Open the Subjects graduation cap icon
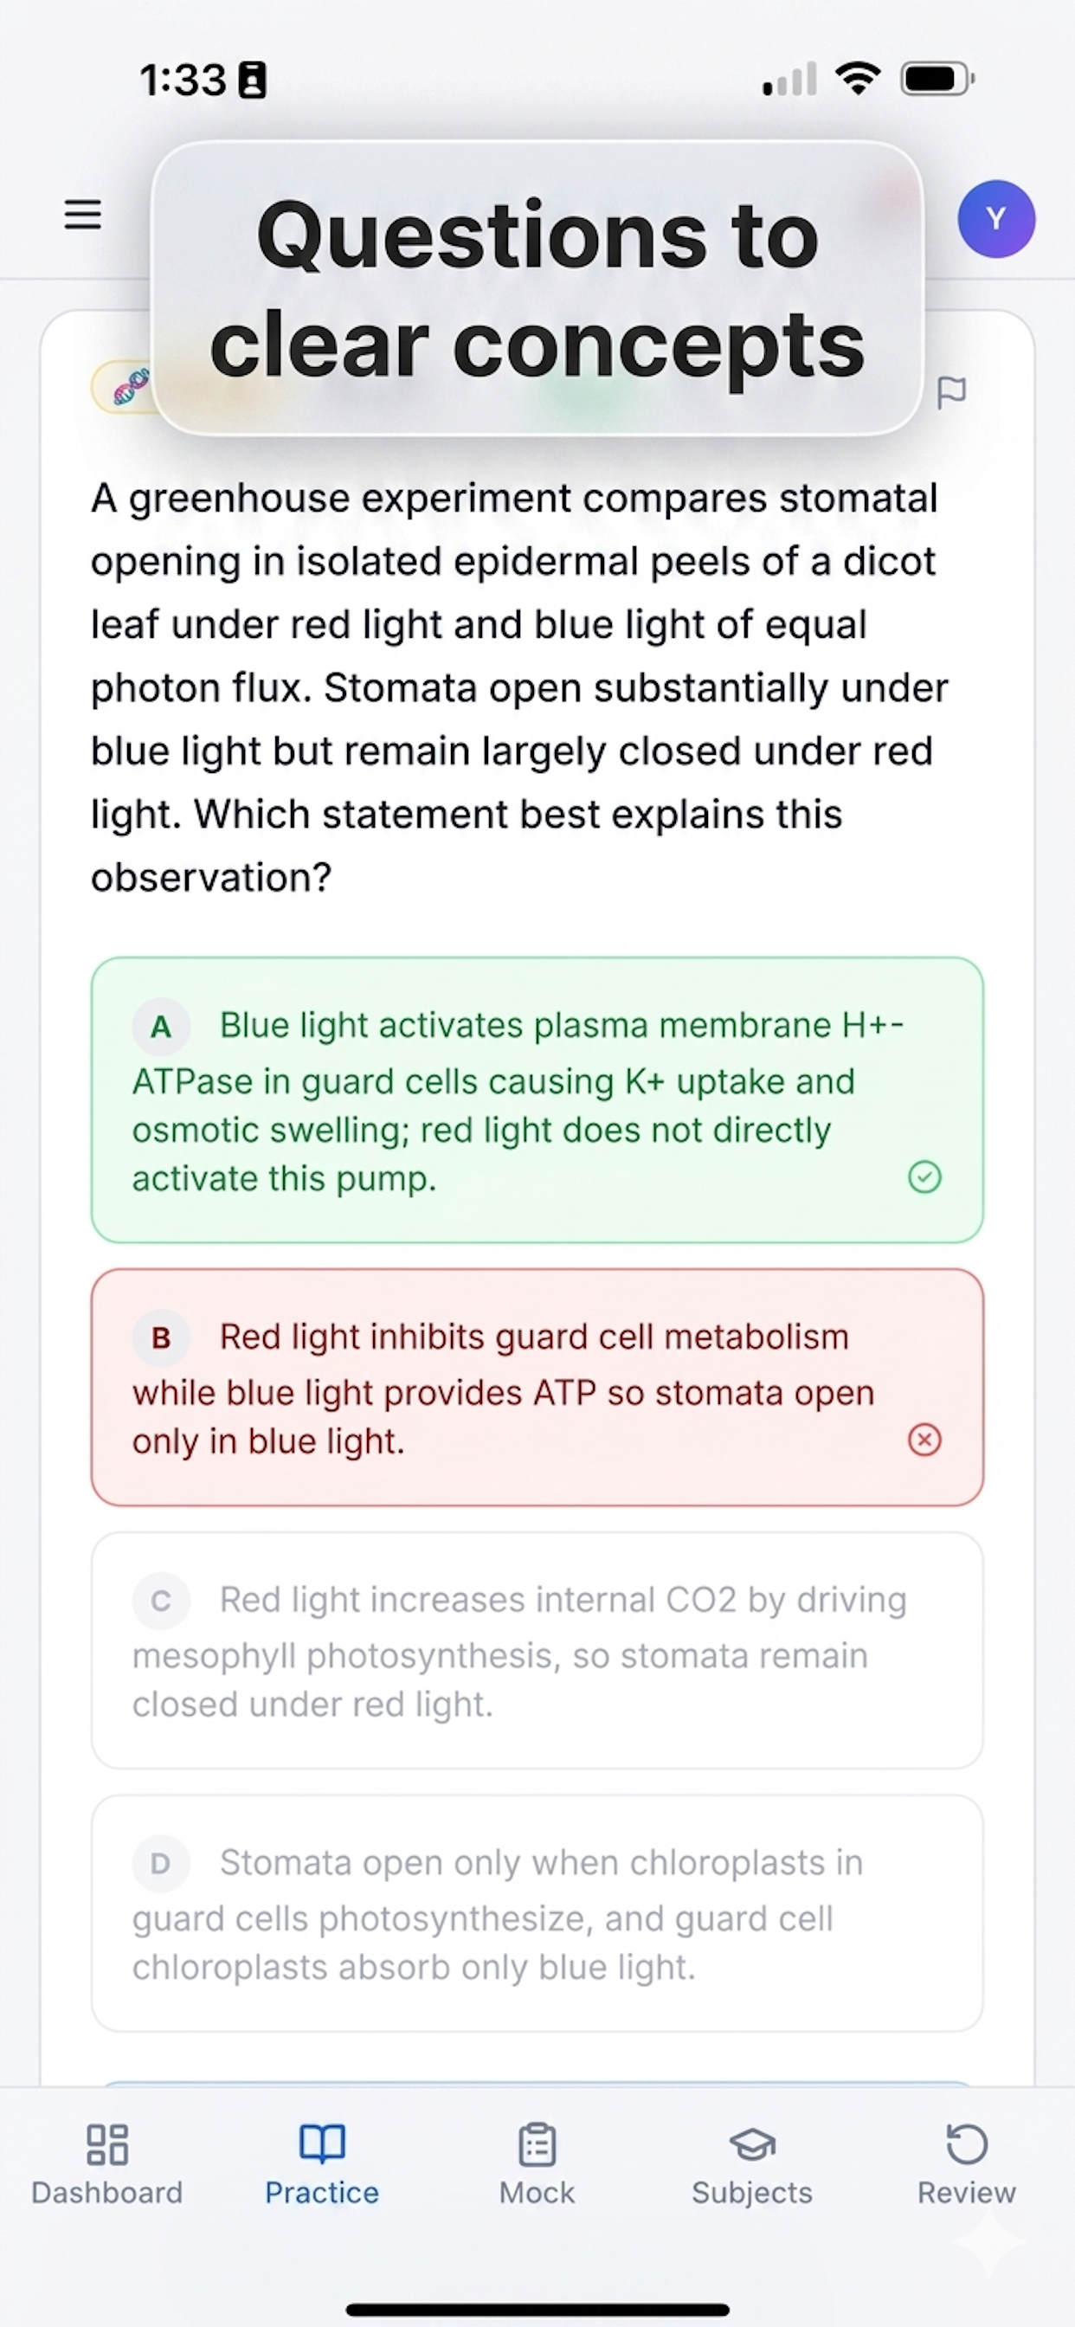This screenshot has height=2327, width=1075. point(752,2144)
